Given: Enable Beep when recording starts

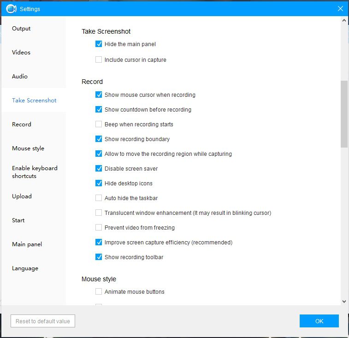Looking at the screenshot, I should click(99, 124).
